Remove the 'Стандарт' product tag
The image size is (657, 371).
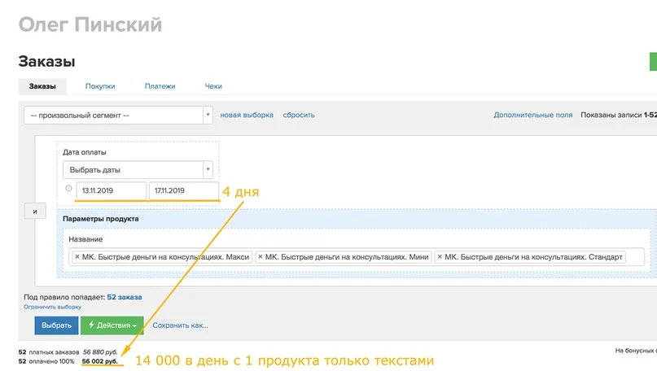[439, 257]
